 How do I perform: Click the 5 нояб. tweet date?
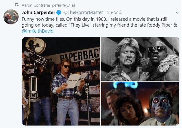coord(115,12)
